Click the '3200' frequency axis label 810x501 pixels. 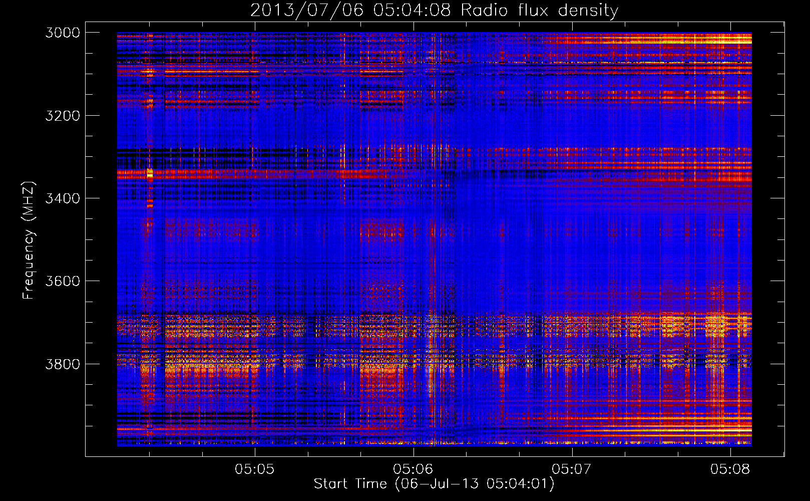pos(63,116)
